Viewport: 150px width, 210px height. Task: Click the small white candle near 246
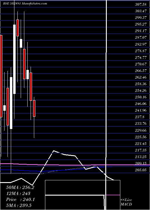point(4,108)
